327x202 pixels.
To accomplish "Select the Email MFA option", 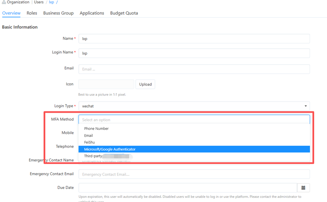I will pyautogui.click(x=88, y=135).
